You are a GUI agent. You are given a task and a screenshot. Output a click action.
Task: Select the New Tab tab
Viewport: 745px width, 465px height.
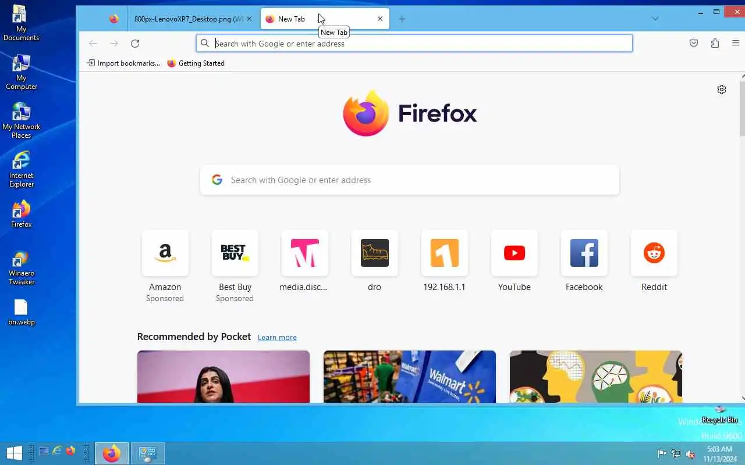(325, 19)
